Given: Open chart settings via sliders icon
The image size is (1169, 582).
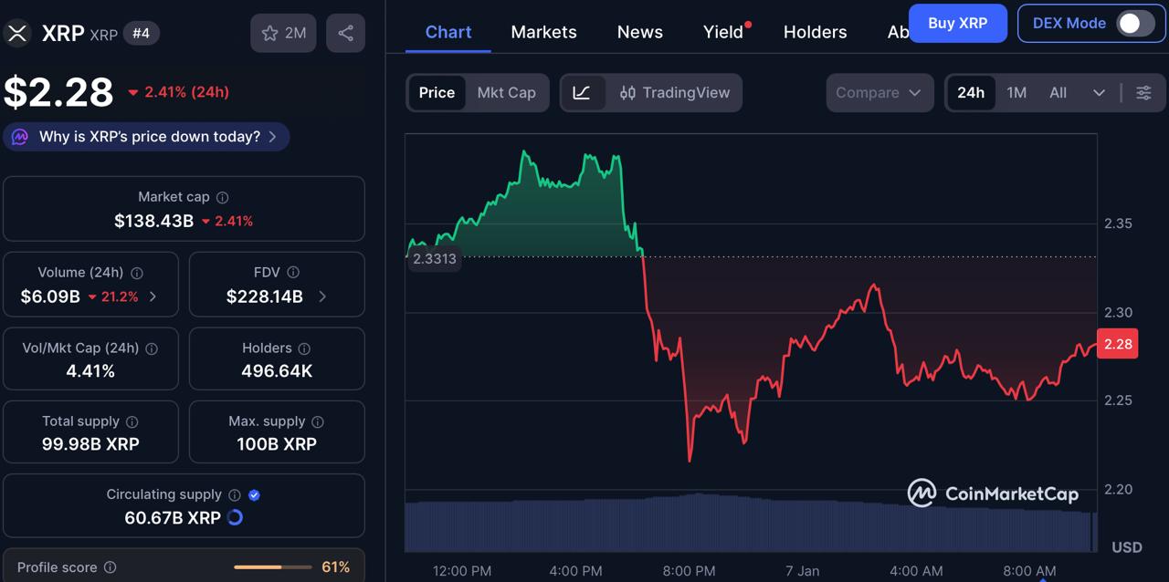Looking at the screenshot, I should tap(1143, 92).
